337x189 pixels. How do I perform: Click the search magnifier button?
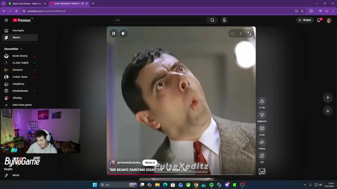212,20
